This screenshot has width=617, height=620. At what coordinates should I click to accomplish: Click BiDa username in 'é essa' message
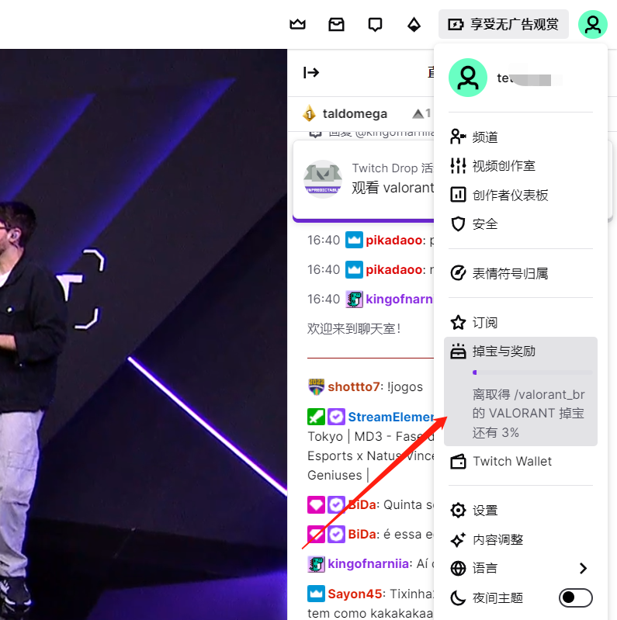coord(362,534)
